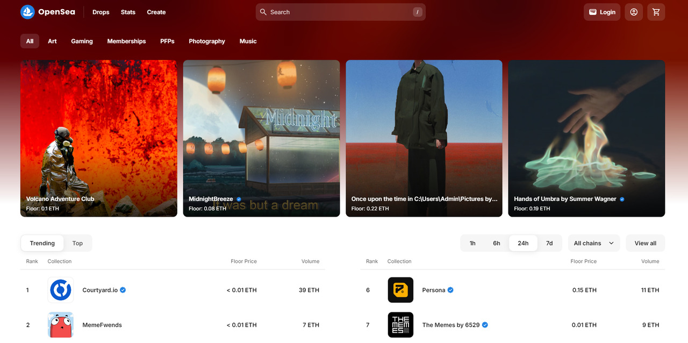Click the 0.15 ETH floor price for Persona
Image resolution: width=688 pixels, height=343 pixels.
[x=584, y=290]
